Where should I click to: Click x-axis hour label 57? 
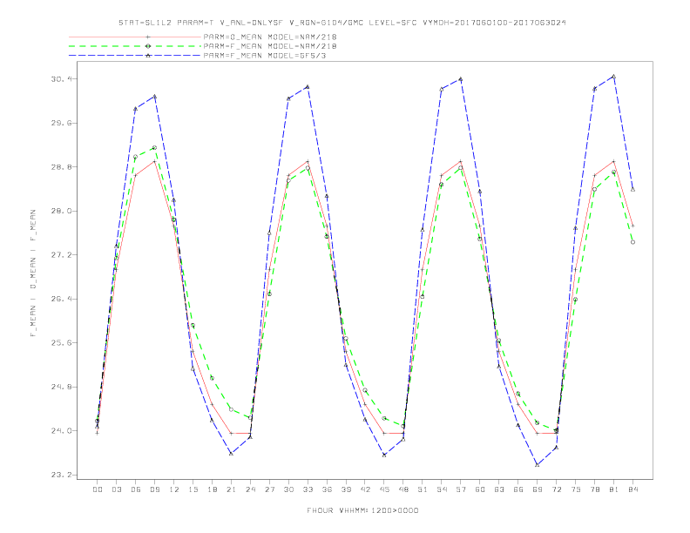point(461,489)
